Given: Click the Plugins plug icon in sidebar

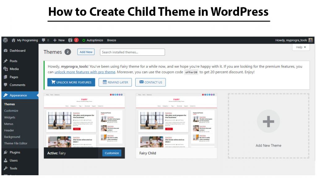Looking at the screenshot, I should 5,152.
